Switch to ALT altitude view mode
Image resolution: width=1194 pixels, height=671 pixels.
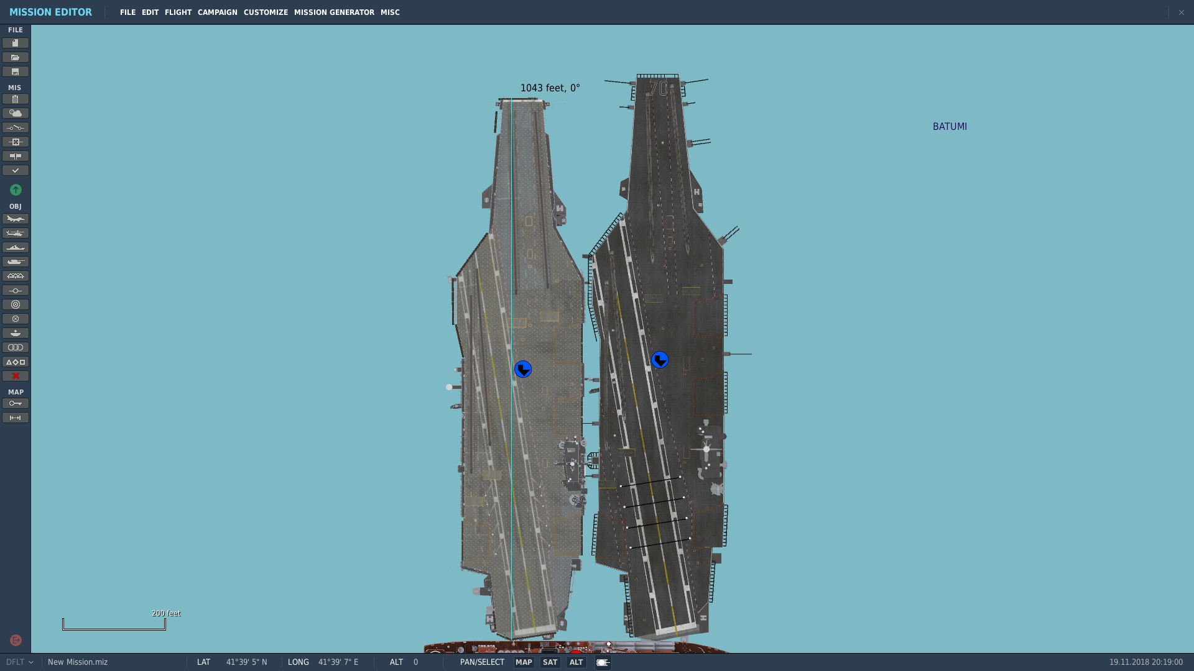coord(576,662)
